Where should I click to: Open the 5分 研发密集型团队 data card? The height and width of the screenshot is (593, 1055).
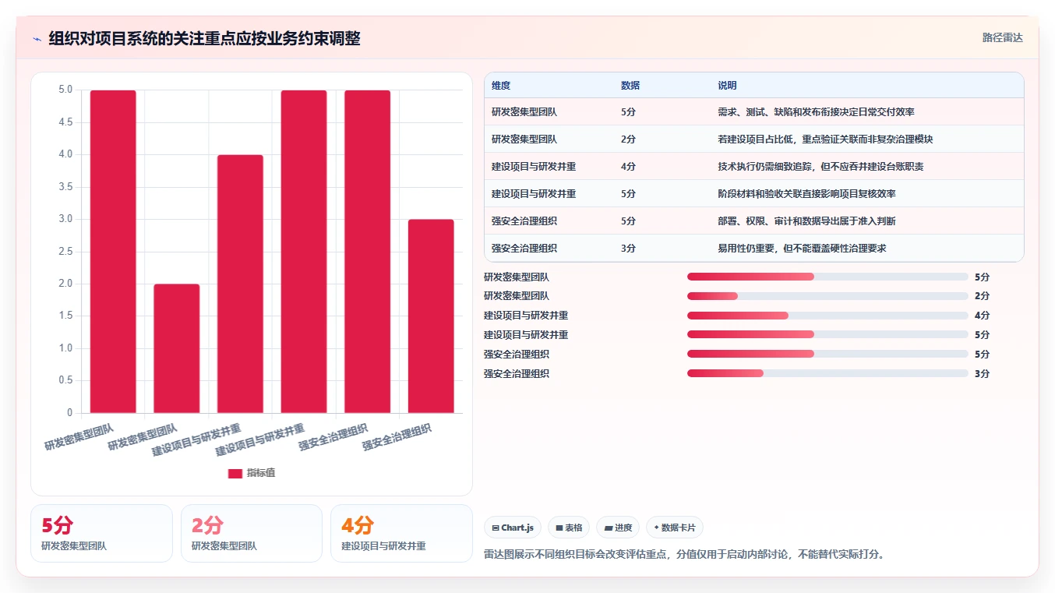point(101,534)
